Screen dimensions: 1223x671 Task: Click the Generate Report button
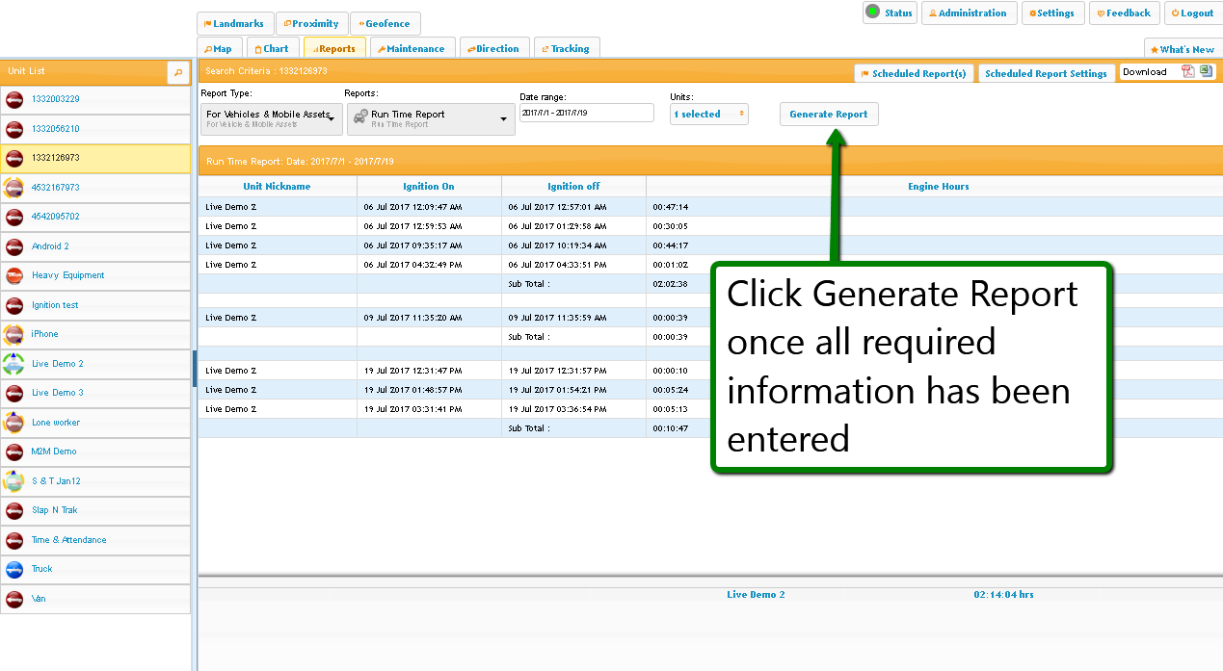point(829,115)
